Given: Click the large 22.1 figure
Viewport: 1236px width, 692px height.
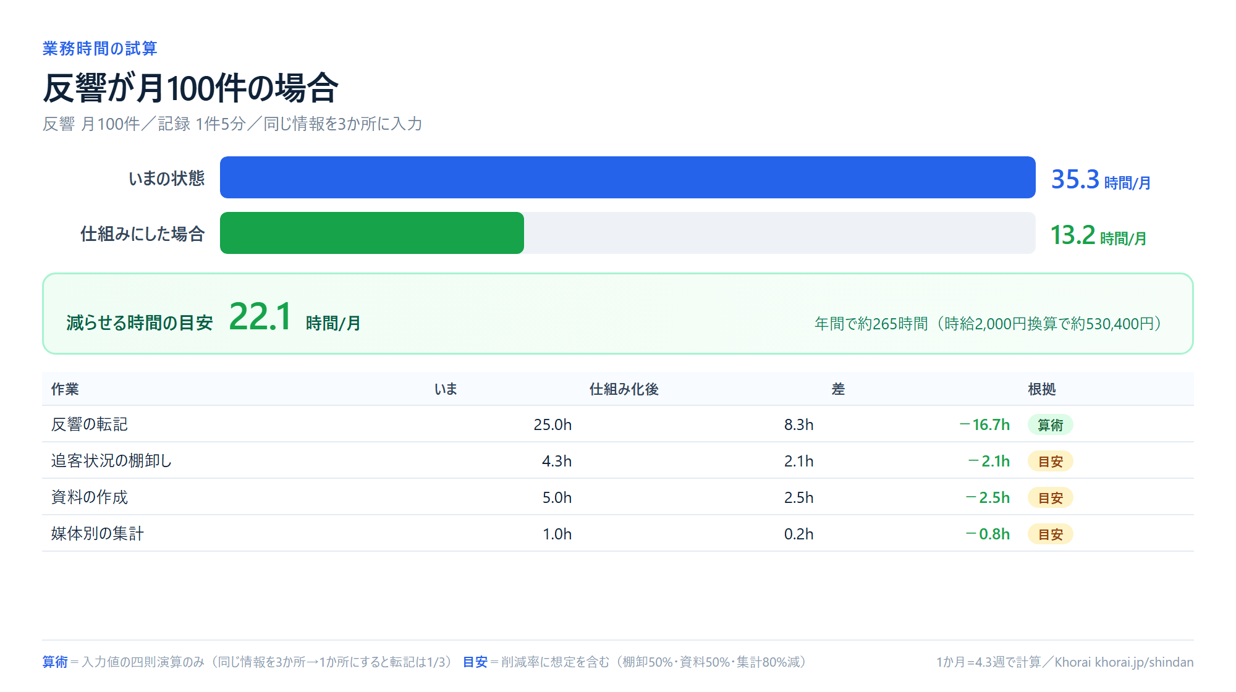Looking at the screenshot, I should click(x=260, y=316).
